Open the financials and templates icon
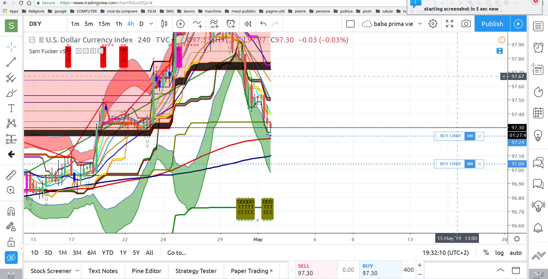Screen dimensions: 548x279 click(214, 24)
